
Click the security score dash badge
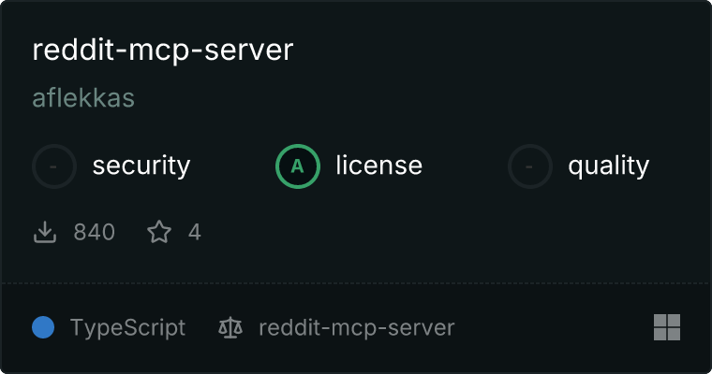pos(54,166)
